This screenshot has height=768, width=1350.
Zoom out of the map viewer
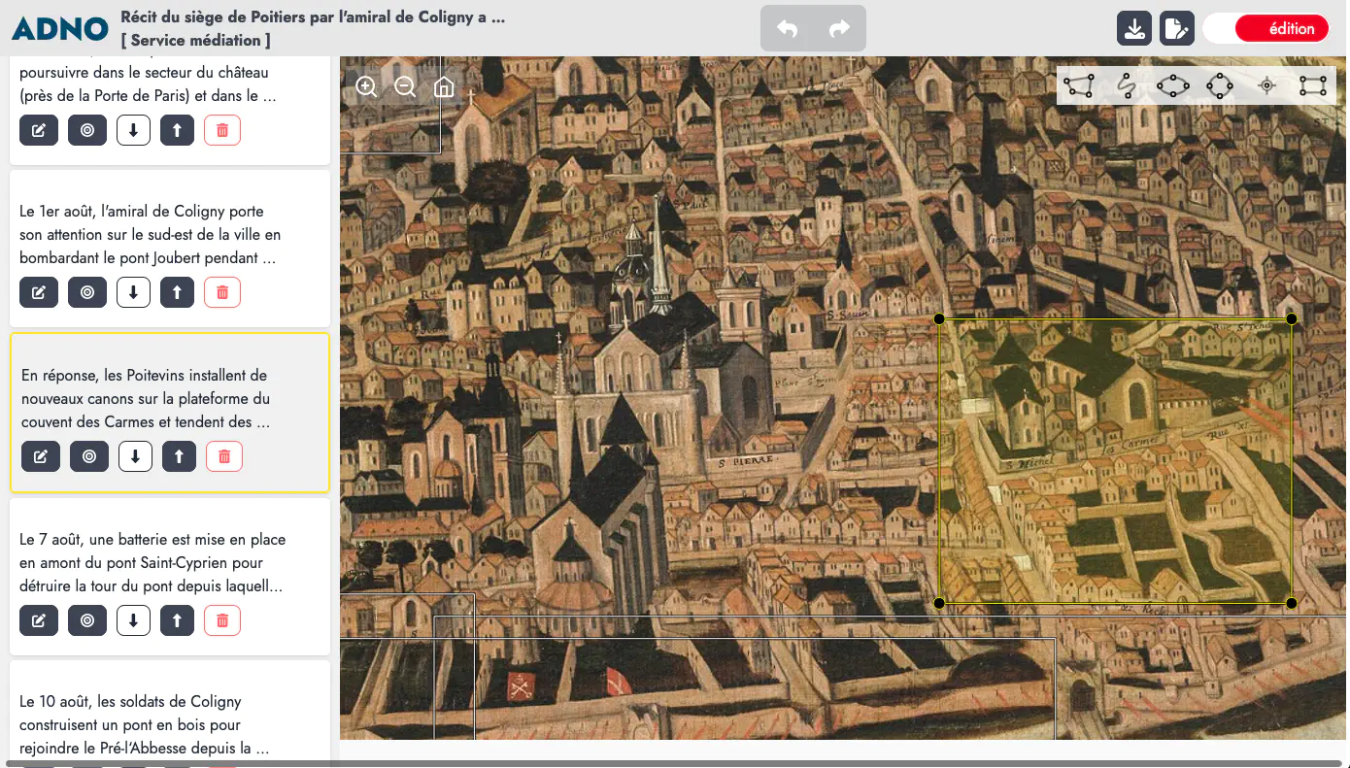coord(405,86)
